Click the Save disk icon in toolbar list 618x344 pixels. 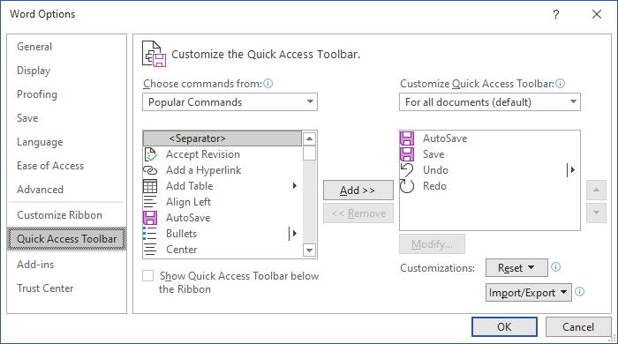[407, 154]
